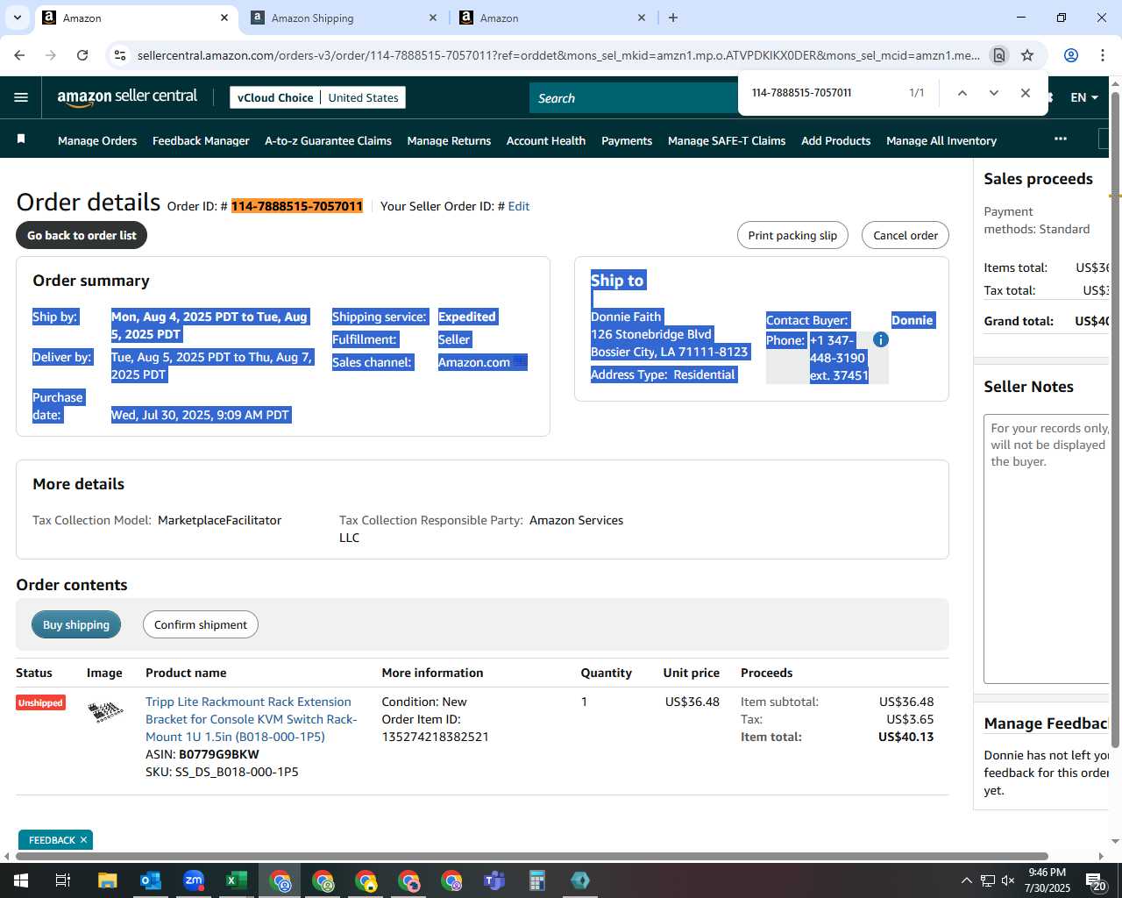
Task: Click Confirm shipment button
Action: tap(201, 624)
